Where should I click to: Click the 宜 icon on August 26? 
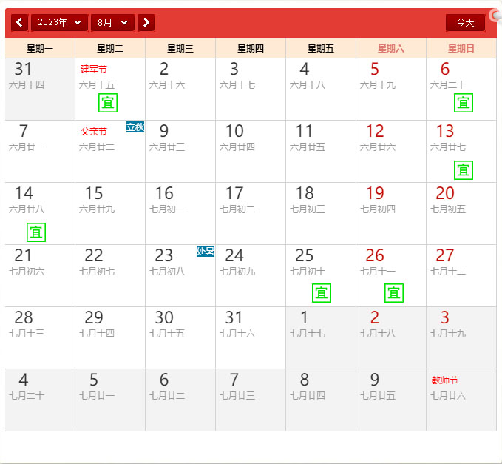pos(394,293)
